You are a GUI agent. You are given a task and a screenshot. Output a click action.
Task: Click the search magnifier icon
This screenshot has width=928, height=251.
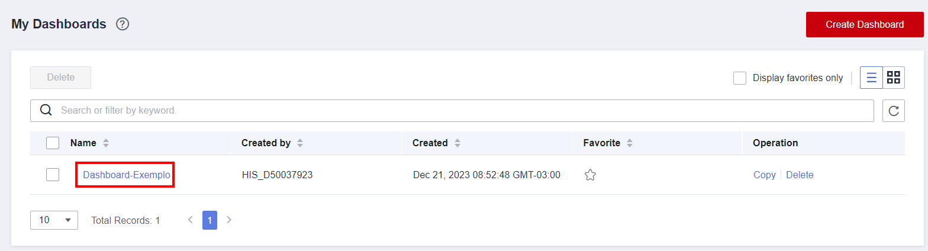click(x=46, y=110)
